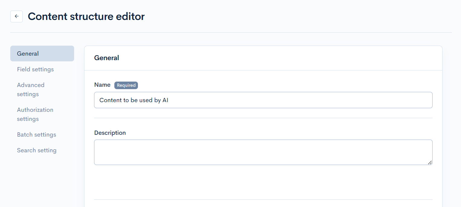The height and width of the screenshot is (207, 461).
Task: Click the Required badge next to Name
Action: (126, 85)
